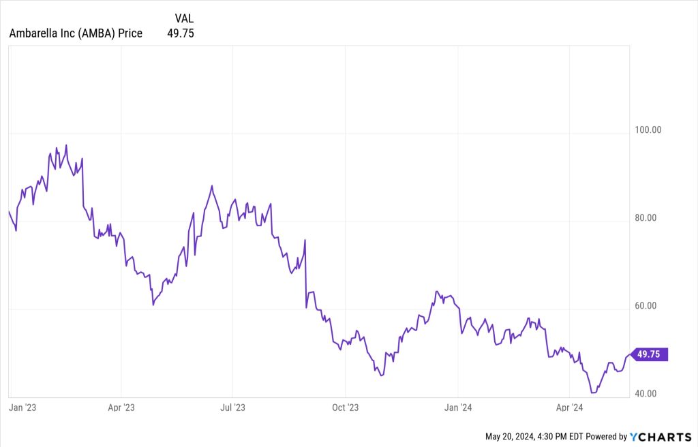Select the Oct '23 date label

pyautogui.click(x=345, y=407)
